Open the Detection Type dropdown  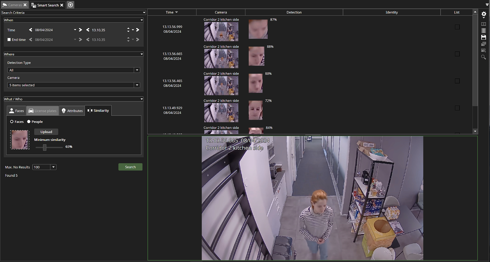(137, 70)
